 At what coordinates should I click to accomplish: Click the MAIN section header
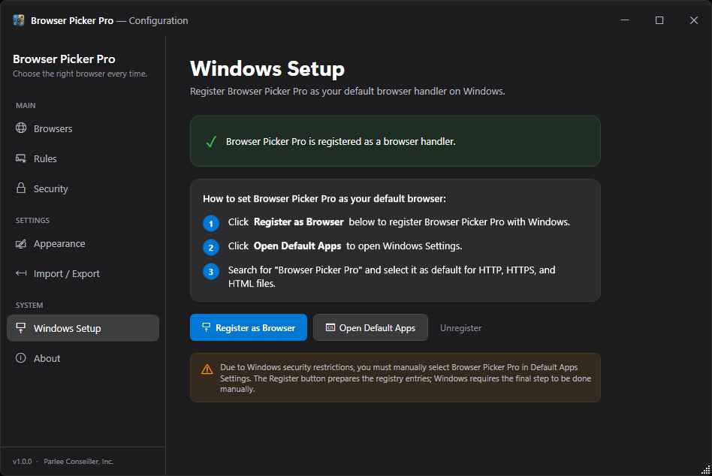pos(26,105)
